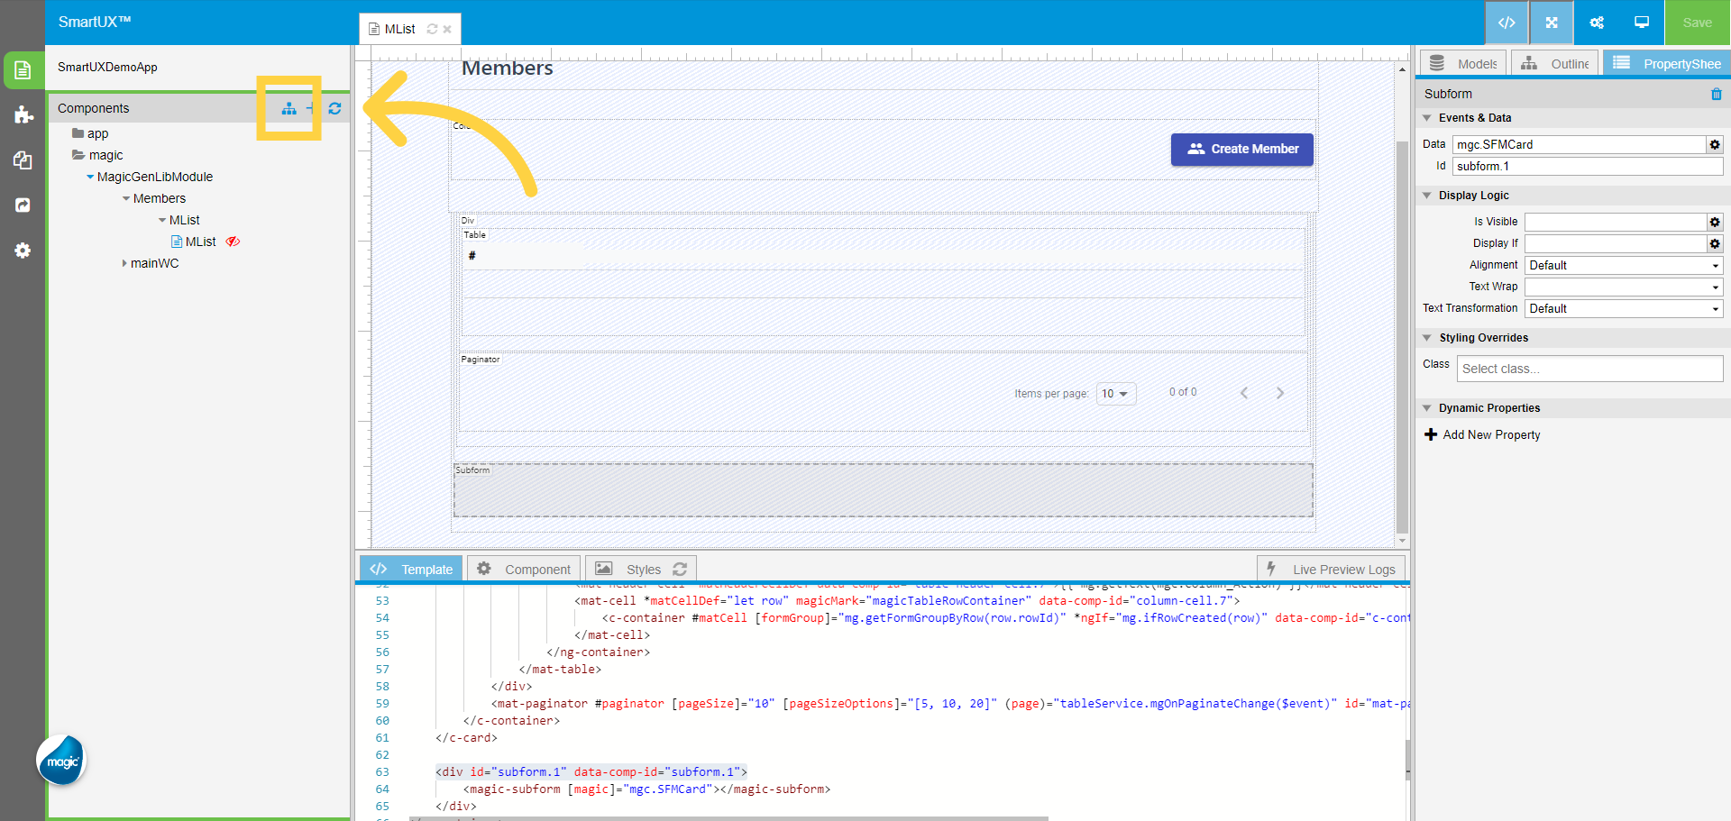Click the Create Member button
Screen dimensions: 1731x821
[x=1241, y=149]
